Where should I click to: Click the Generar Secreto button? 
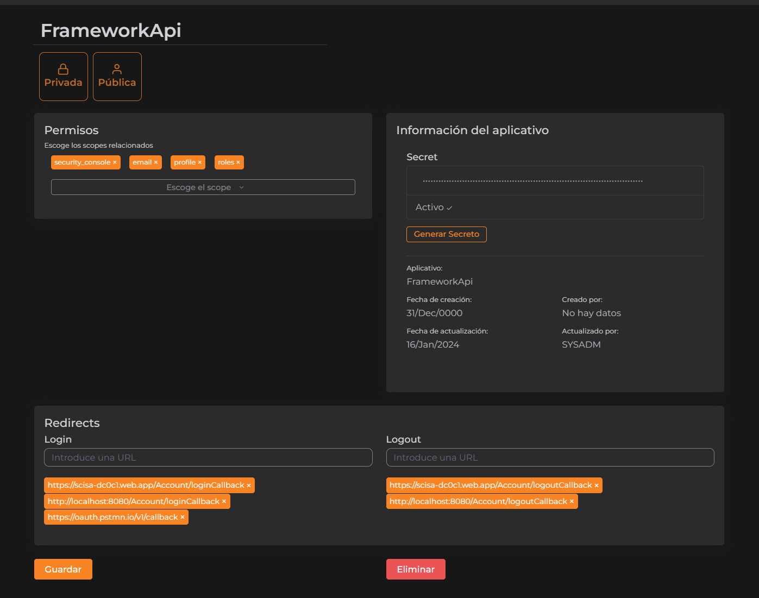tap(446, 234)
